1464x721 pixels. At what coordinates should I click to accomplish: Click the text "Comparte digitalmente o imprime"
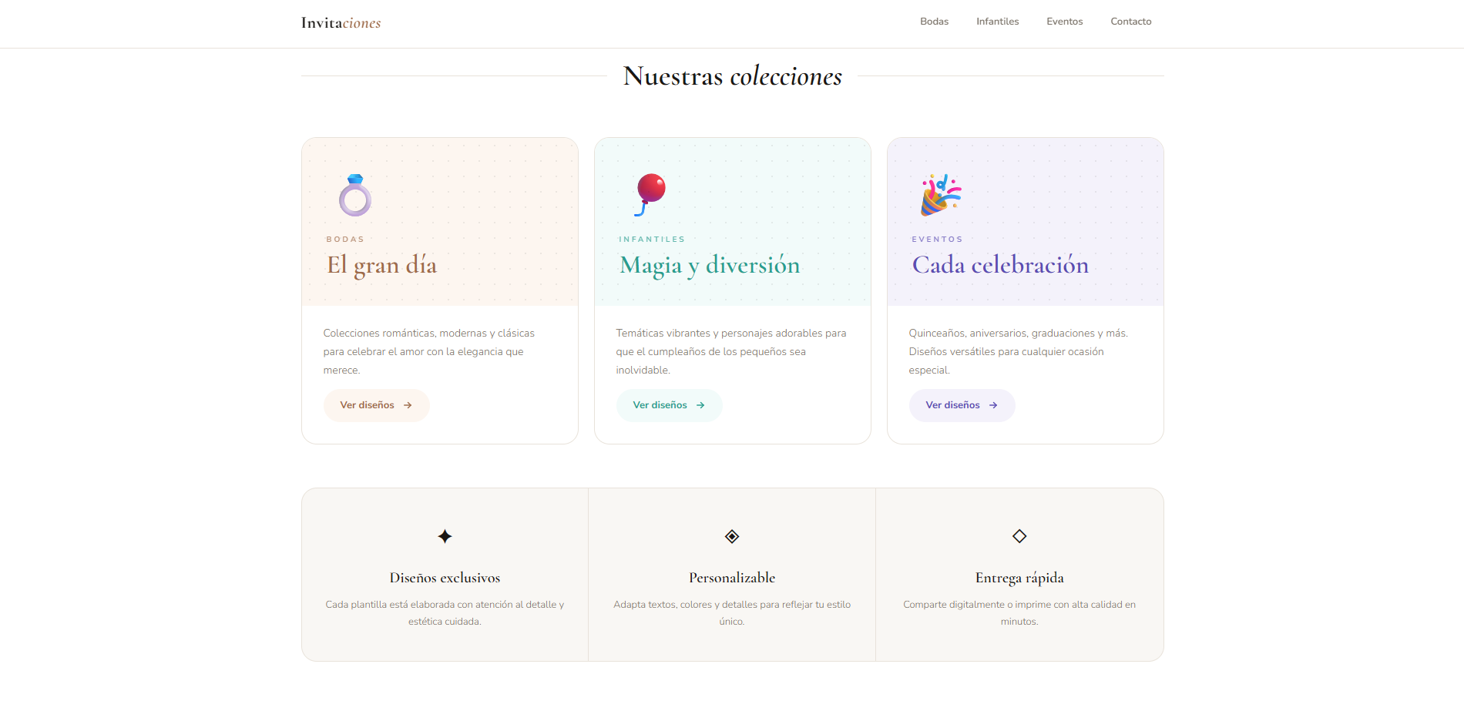1019,613
